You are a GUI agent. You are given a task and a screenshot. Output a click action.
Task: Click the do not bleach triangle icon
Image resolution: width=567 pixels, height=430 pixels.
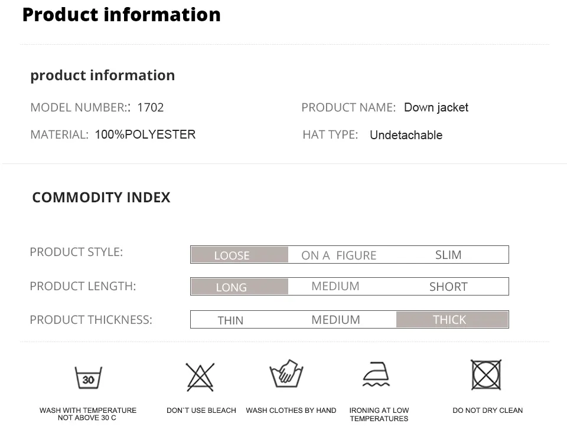tap(200, 377)
